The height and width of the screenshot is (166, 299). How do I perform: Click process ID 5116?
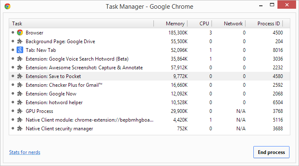click(278, 120)
